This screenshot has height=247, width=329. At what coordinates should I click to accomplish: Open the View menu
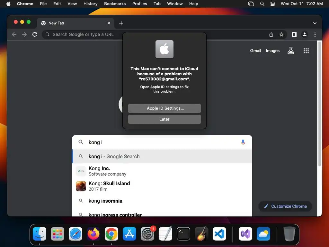[72, 4]
